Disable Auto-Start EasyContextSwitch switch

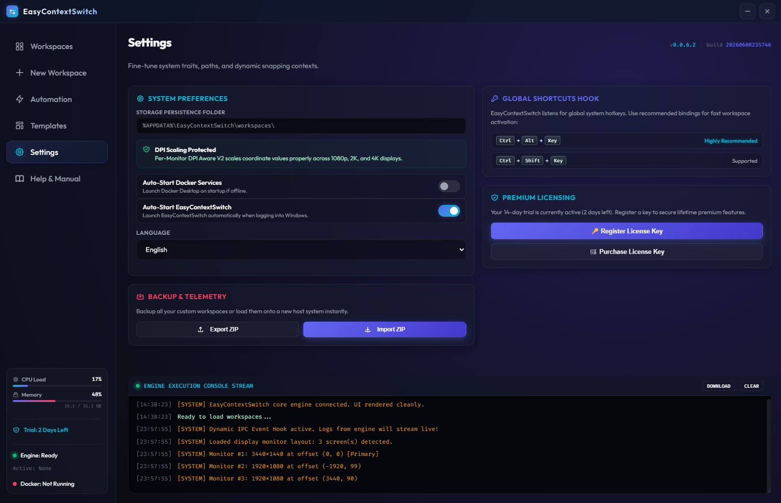(449, 211)
